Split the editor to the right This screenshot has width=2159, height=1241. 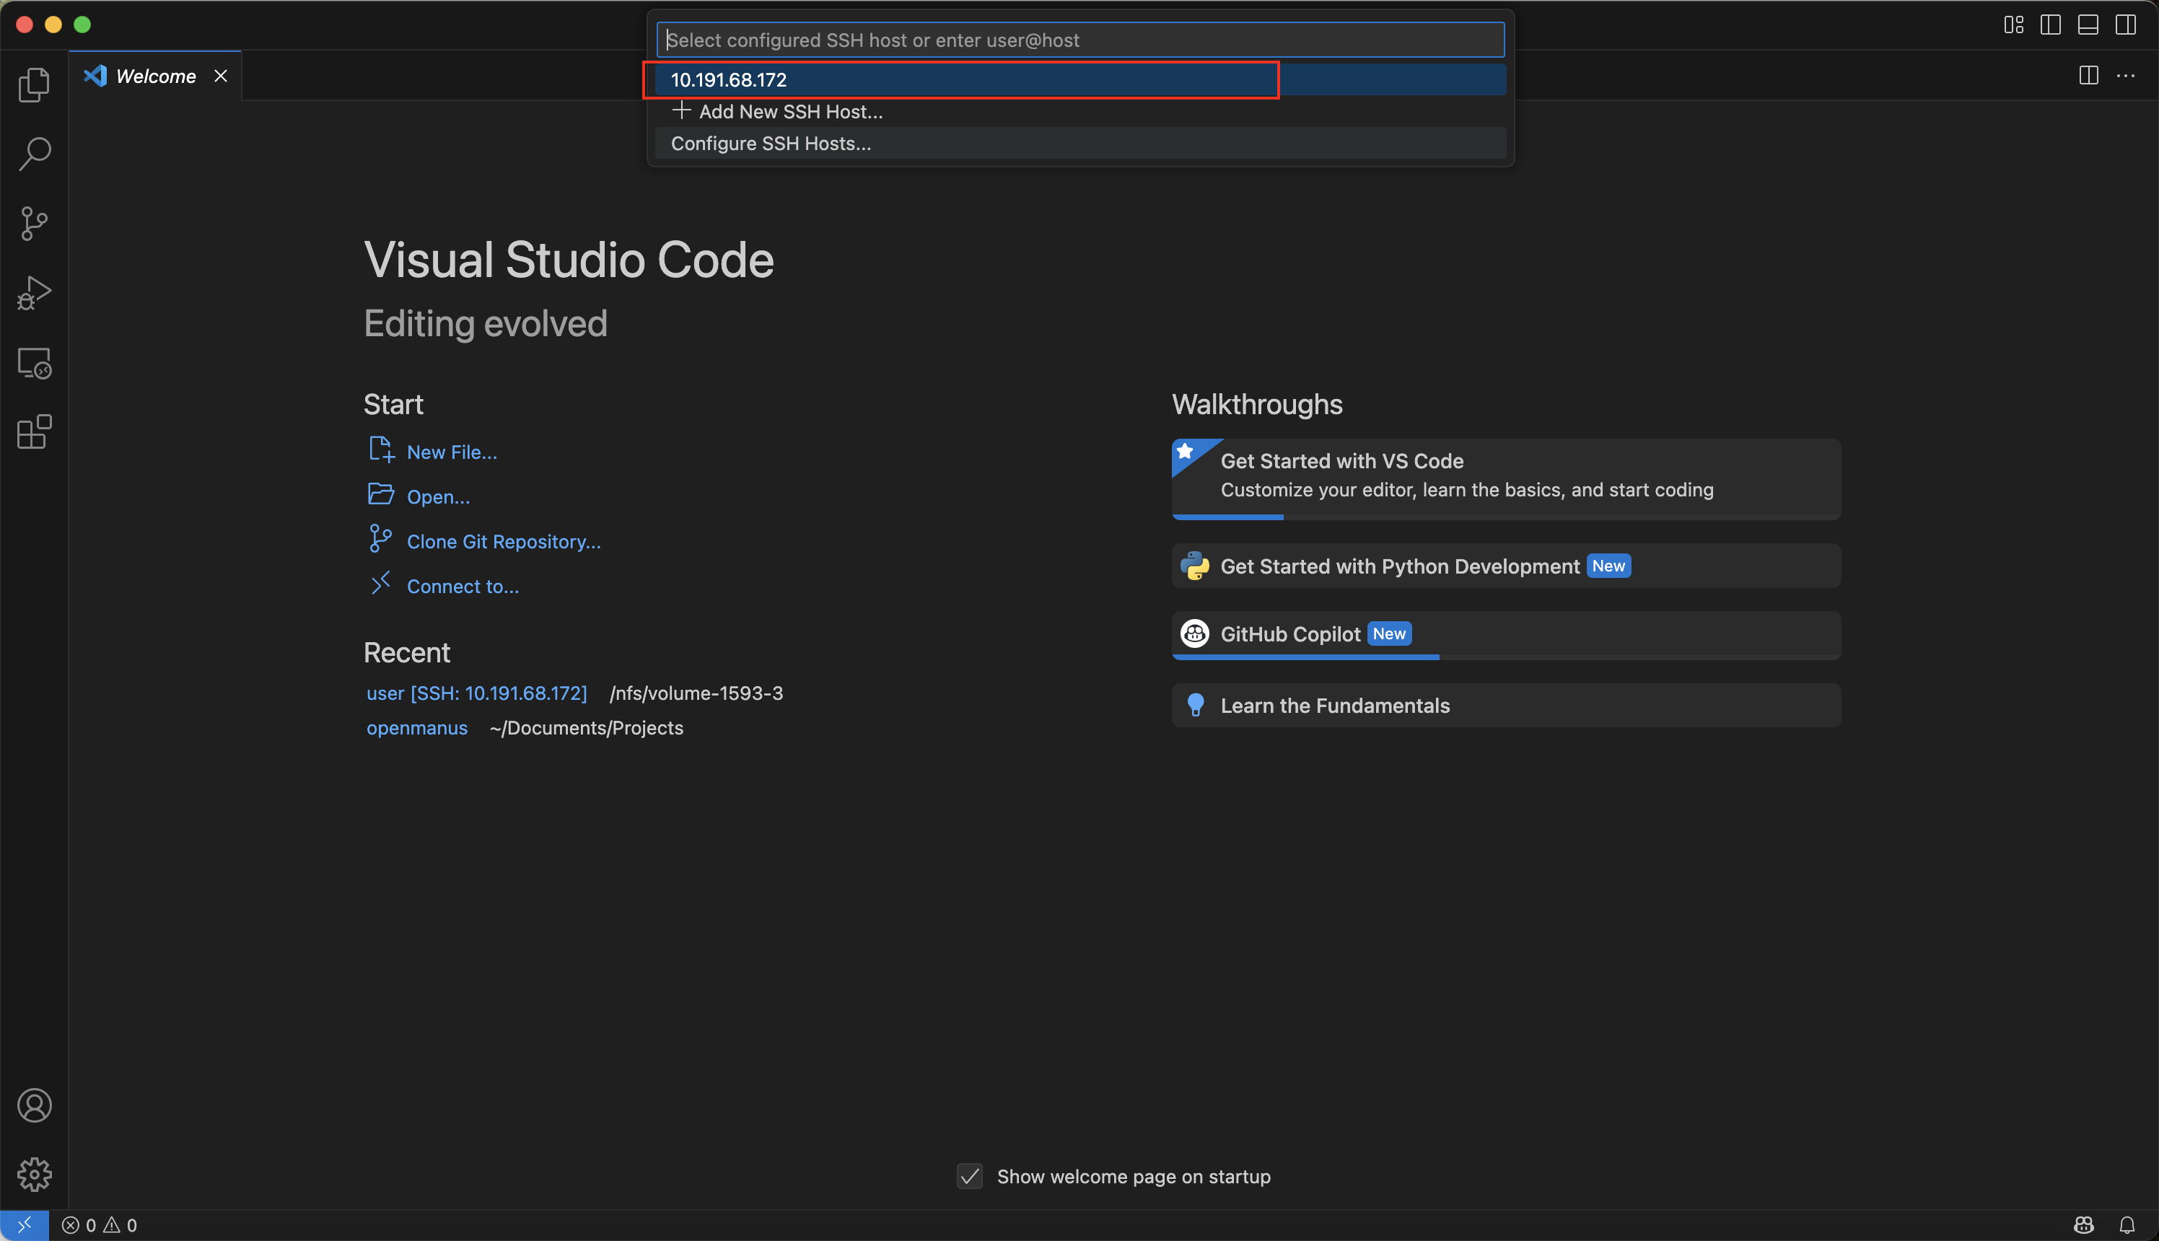tap(2088, 76)
